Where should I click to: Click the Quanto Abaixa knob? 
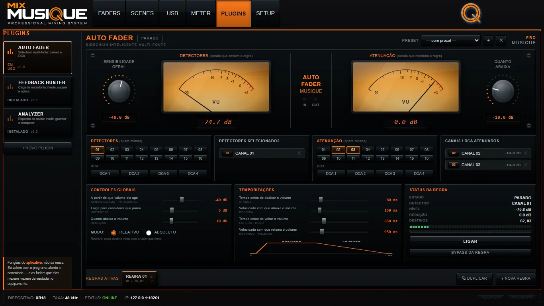pyautogui.click(x=503, y=90)
